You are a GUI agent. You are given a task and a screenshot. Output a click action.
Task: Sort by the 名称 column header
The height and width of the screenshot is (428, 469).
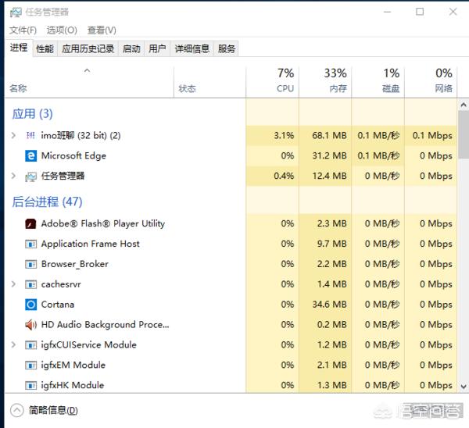89,82
